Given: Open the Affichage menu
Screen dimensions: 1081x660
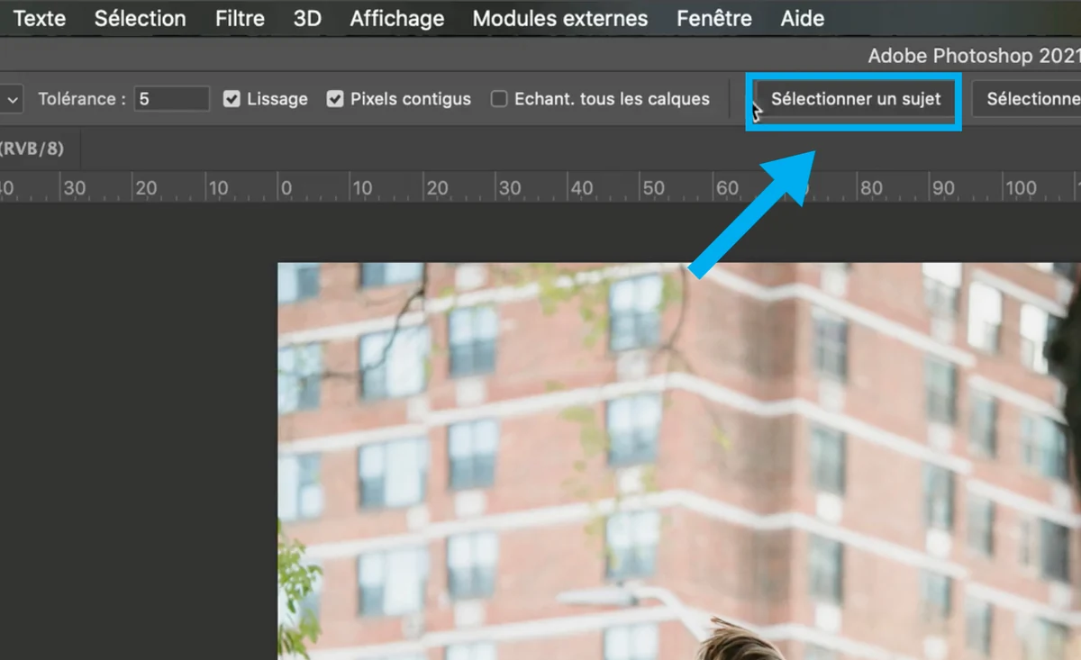Looking at the screenshot, I should click(x=397, y=18).
